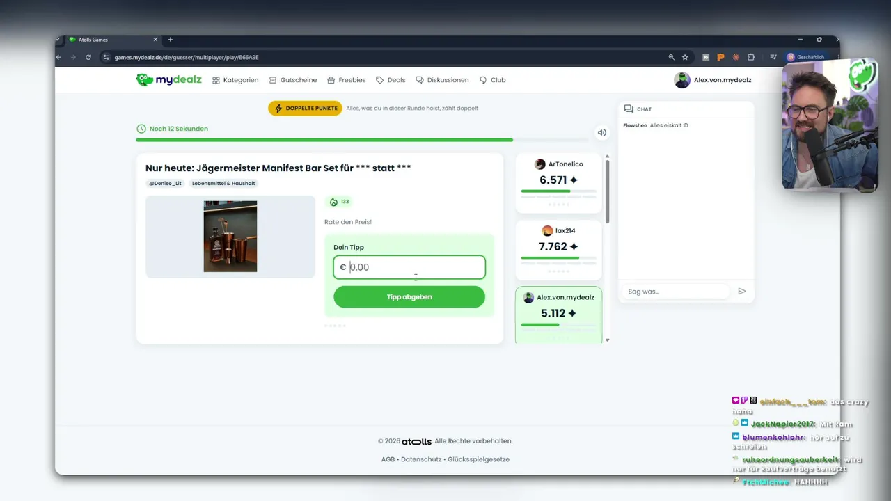
Task: Click the Freebies gift icon
Action: tap(331, 80)
